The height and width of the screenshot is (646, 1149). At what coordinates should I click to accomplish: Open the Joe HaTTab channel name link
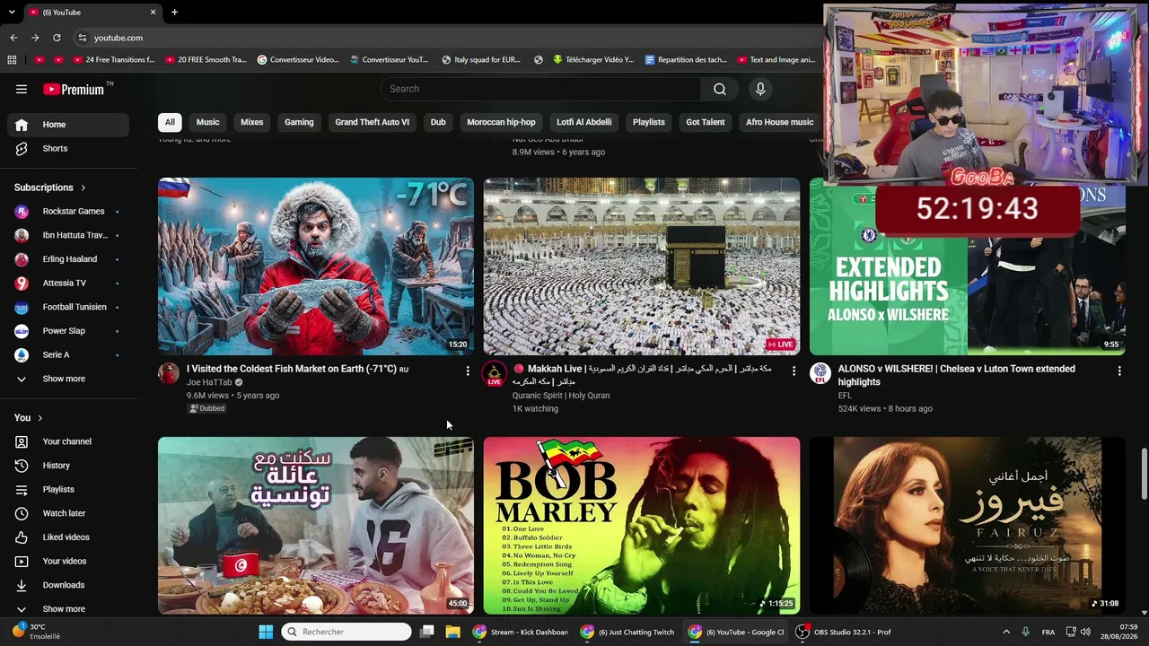(x=209, y=382)
